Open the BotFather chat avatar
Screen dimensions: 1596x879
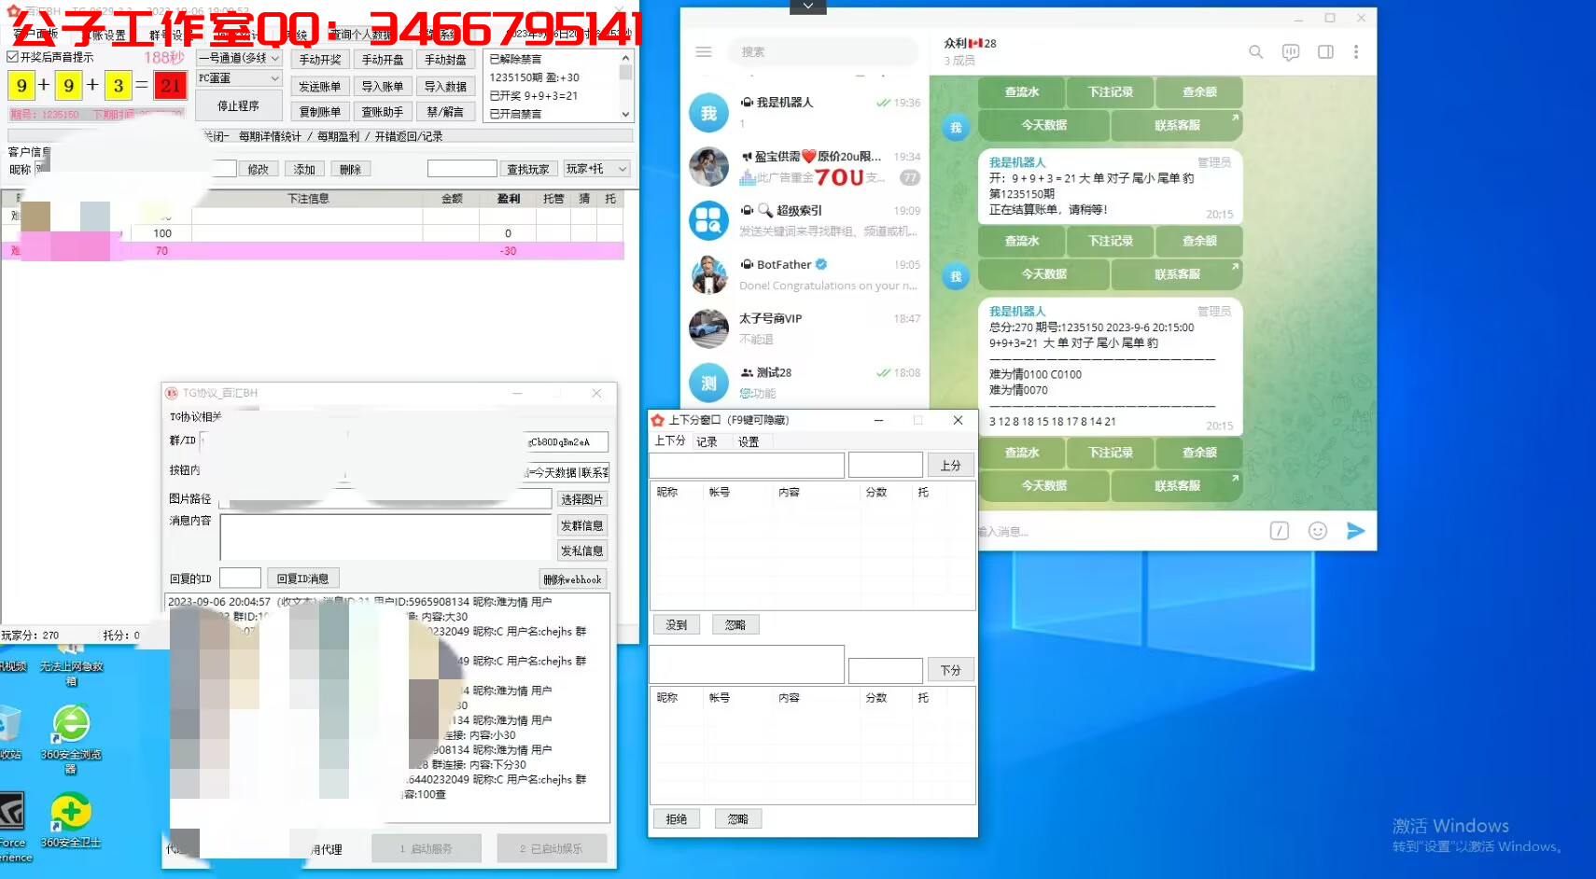coord(708,275)
